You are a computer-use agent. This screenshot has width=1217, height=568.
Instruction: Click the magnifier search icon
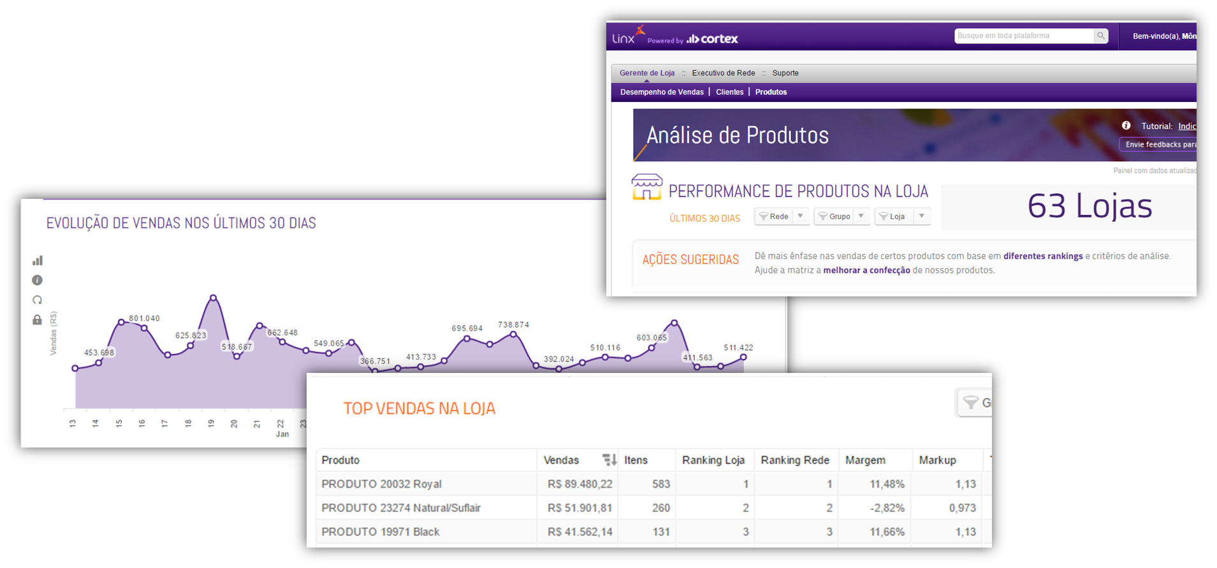click(1101, 36)
